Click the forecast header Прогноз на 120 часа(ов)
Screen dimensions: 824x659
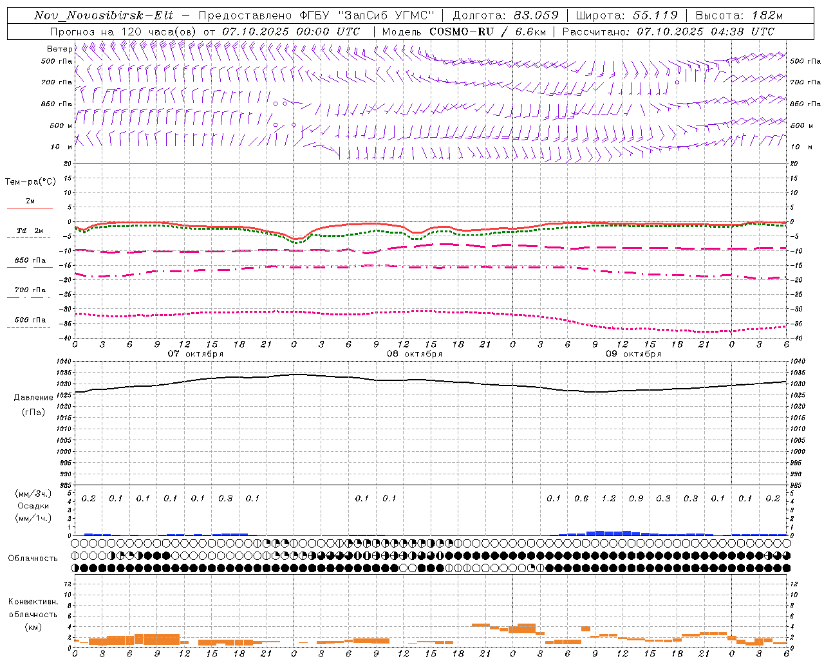coord(124,32)
